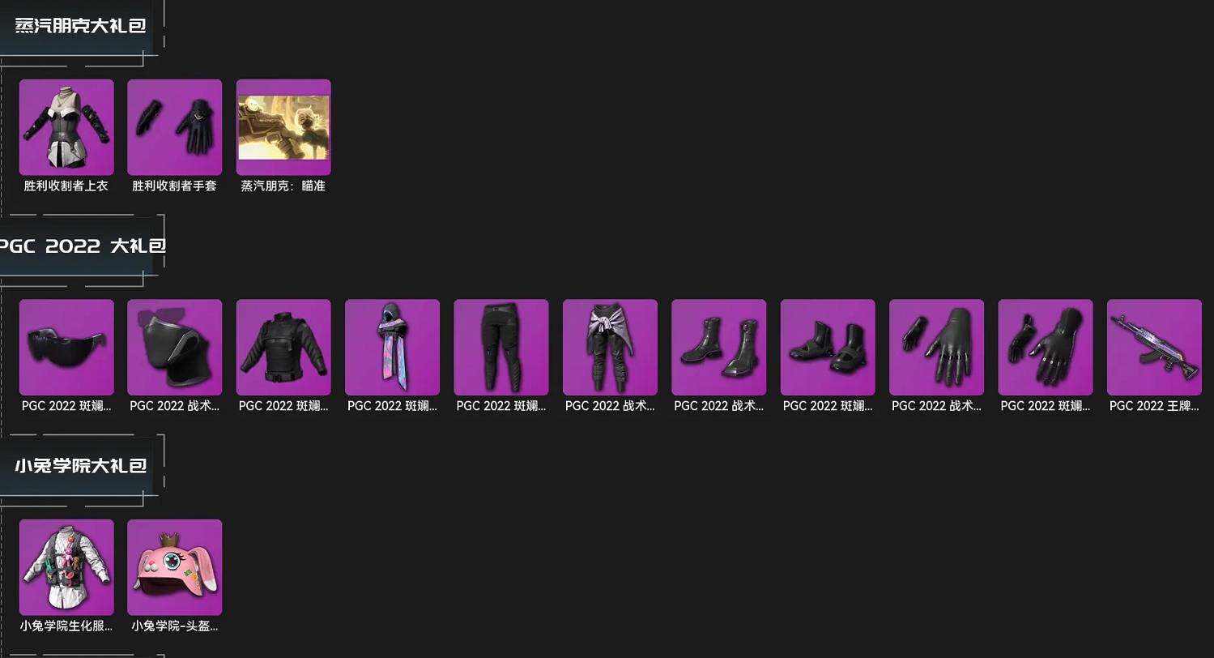Image resolution: width=1214 pixels, height=658 pixels.
Task: Click the 蒸汽朋克：瞄准 caption text
Action: point(283,186)
